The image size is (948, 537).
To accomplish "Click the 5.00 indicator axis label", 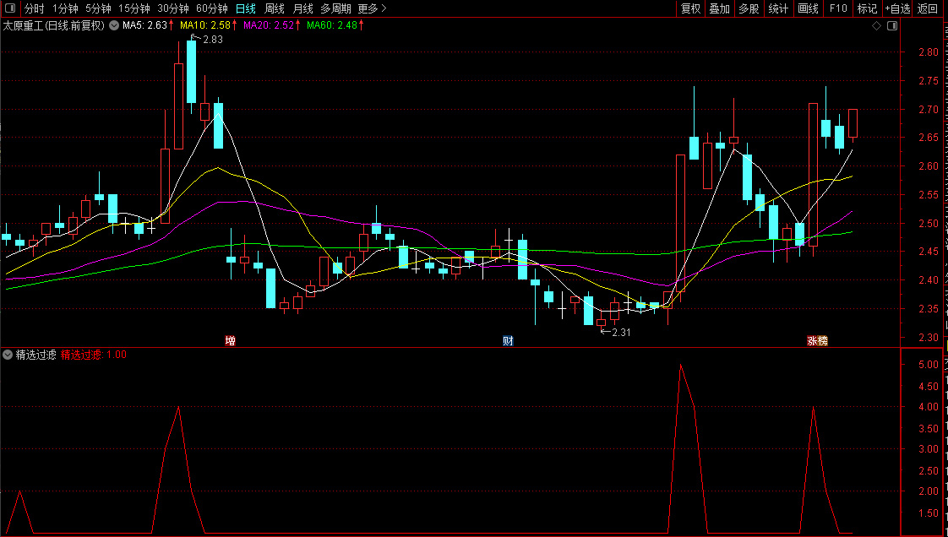I will [929, 365].
